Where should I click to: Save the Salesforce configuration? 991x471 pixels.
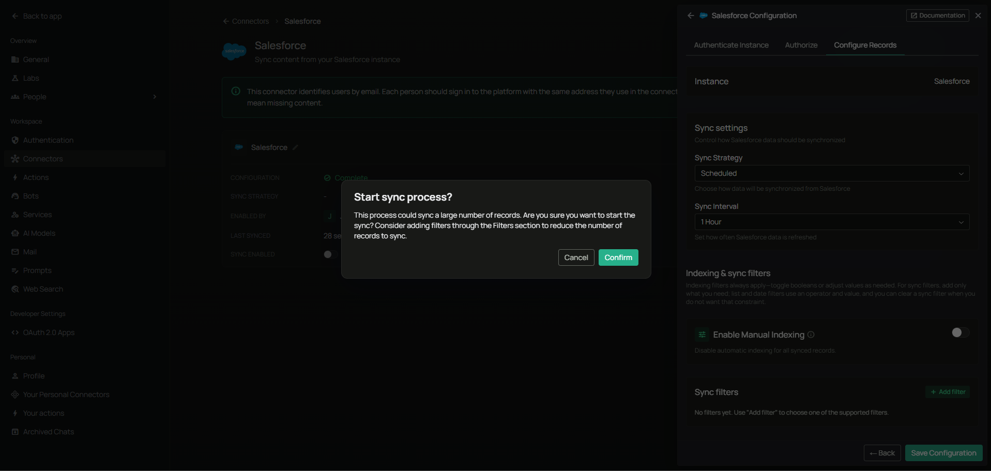pyautogui.click(x=943, y=453)
